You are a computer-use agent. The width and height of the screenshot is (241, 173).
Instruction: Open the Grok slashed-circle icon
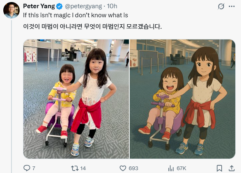coord(221,6)
